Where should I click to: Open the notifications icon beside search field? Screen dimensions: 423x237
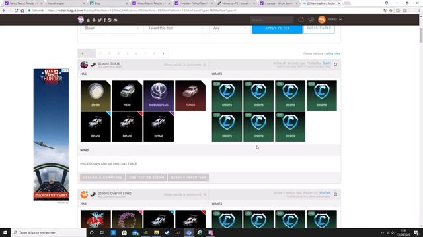click(x=301, y=20)
